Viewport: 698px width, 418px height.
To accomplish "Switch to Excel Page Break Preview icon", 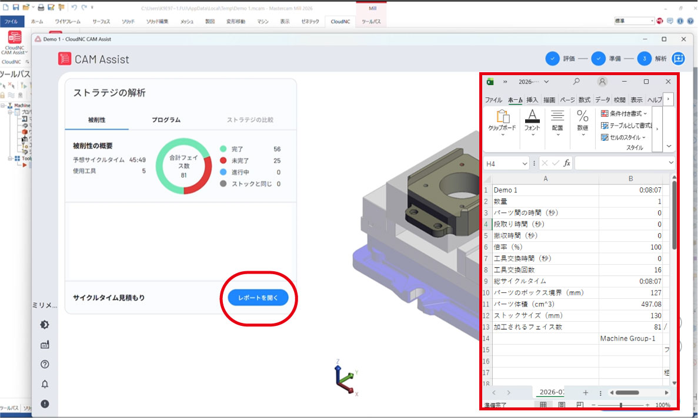I will 580,404.
